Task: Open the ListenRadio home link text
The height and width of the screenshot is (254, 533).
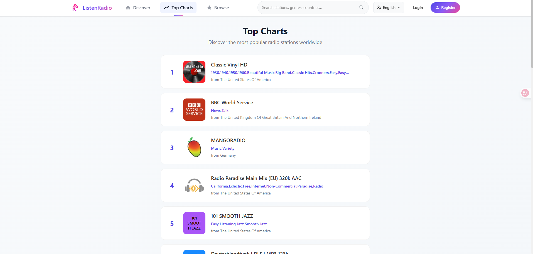Action: click(97, 8)
